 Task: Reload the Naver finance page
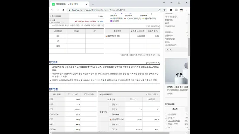pyautogui.click(x=63, y=10)
